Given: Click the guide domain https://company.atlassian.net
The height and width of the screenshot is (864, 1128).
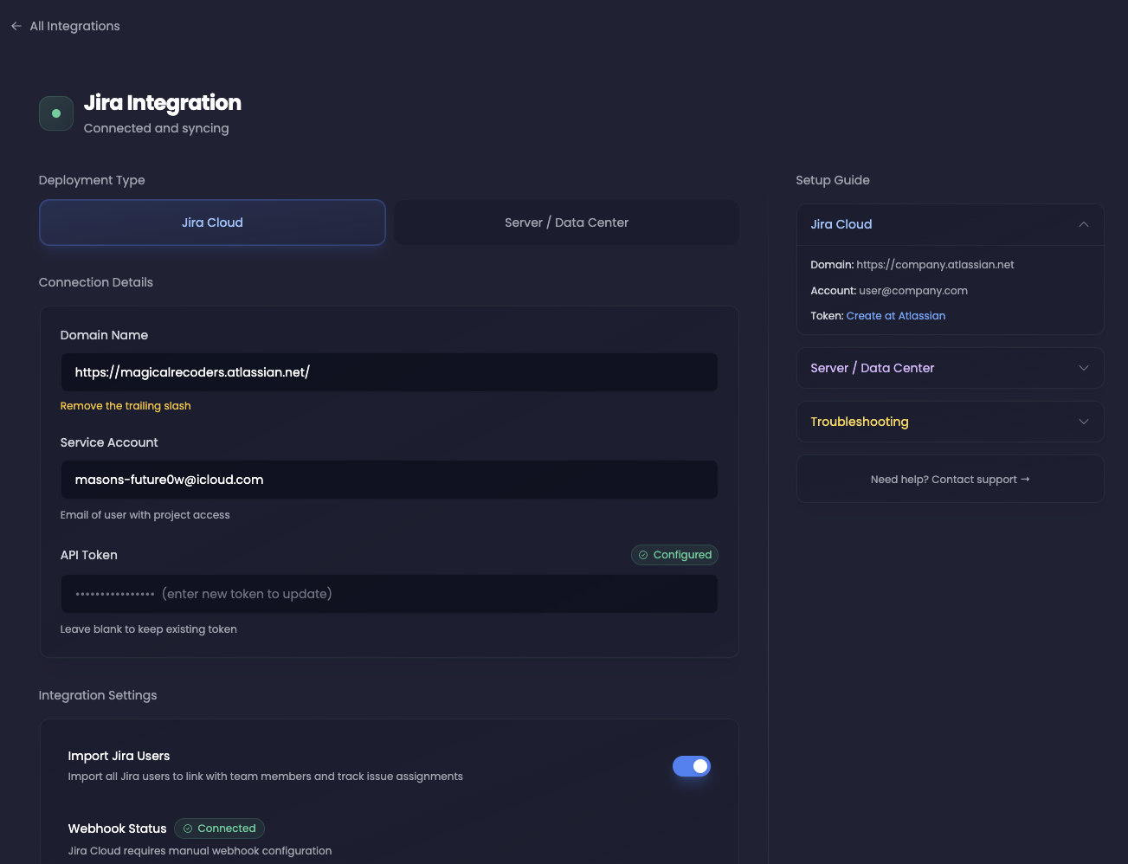Looking at the screenshot, I should point(935,265).
